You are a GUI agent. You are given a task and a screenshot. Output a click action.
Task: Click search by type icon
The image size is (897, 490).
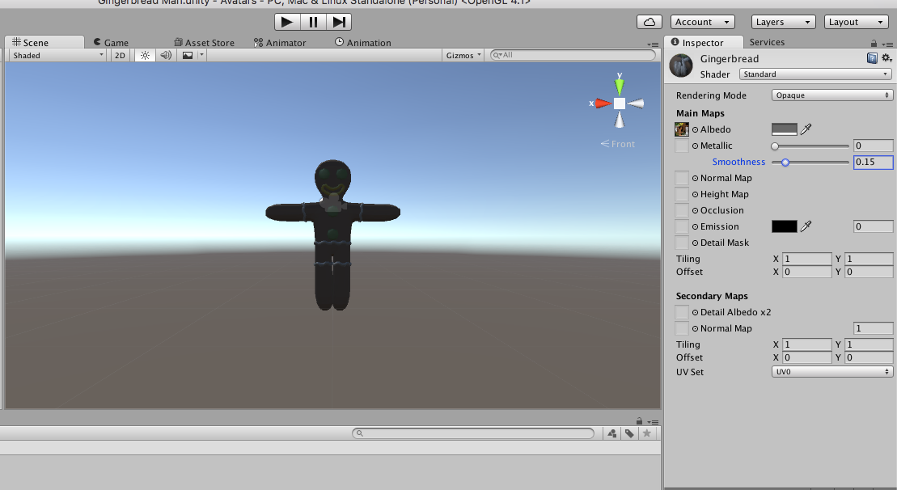coord(612,433)
